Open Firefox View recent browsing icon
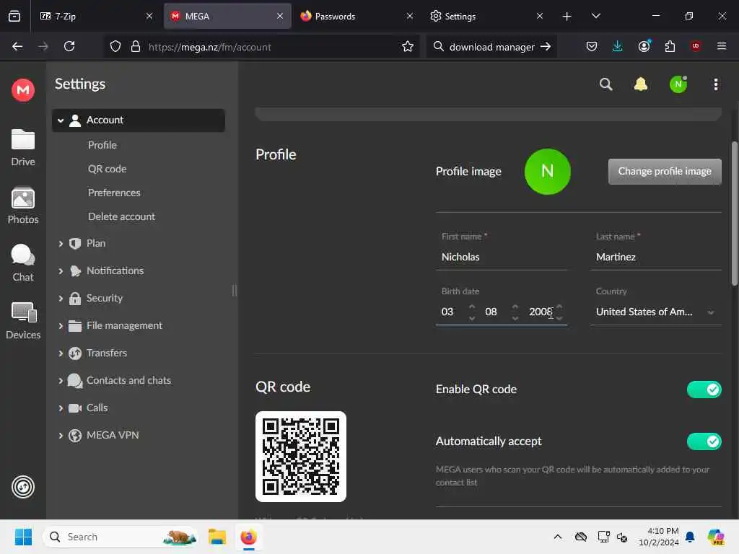 point(14,16)
